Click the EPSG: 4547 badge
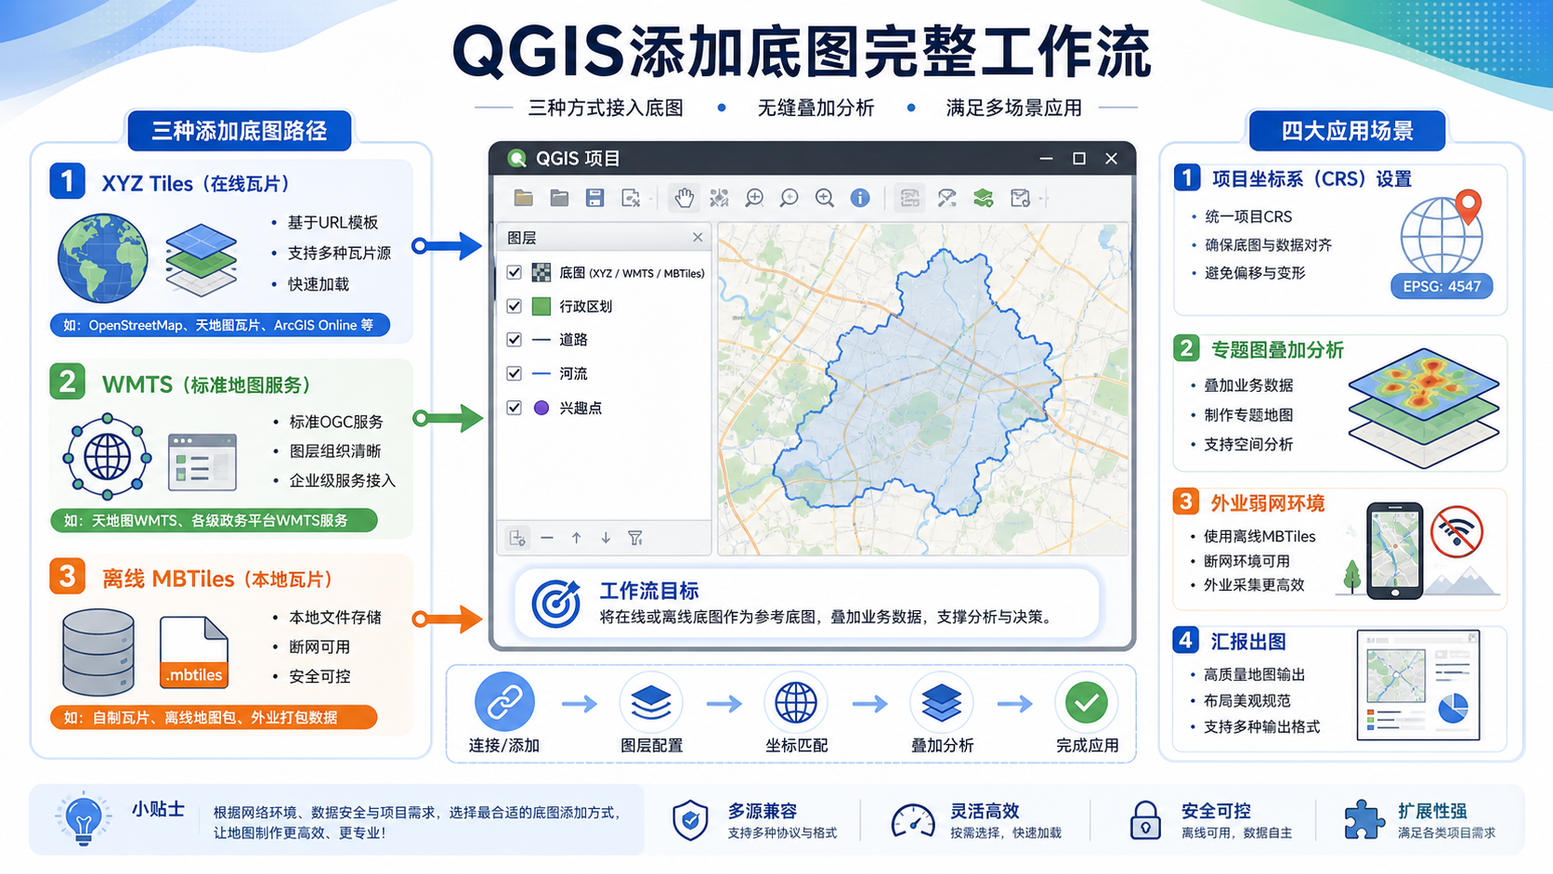The image size is (1553, 874). point(1442,286)
